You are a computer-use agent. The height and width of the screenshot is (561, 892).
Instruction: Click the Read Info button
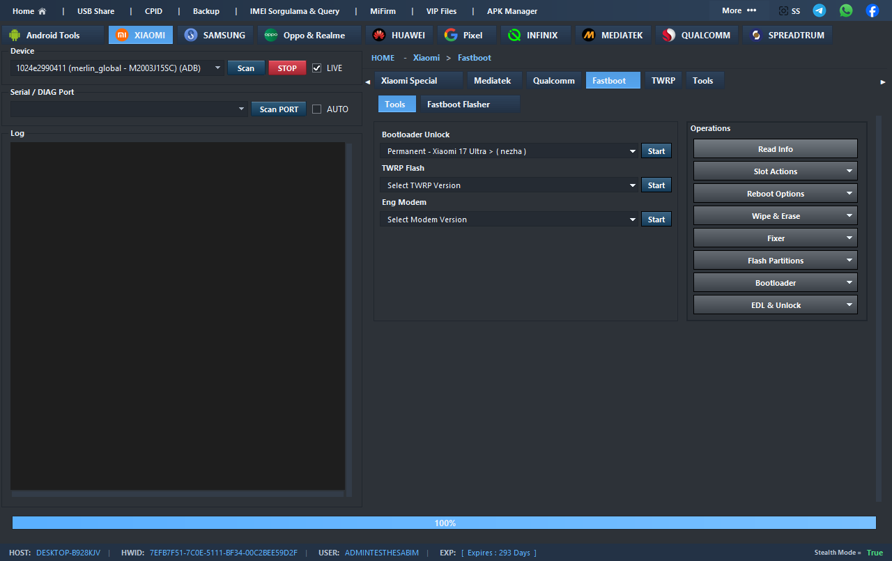pos(775,149)
